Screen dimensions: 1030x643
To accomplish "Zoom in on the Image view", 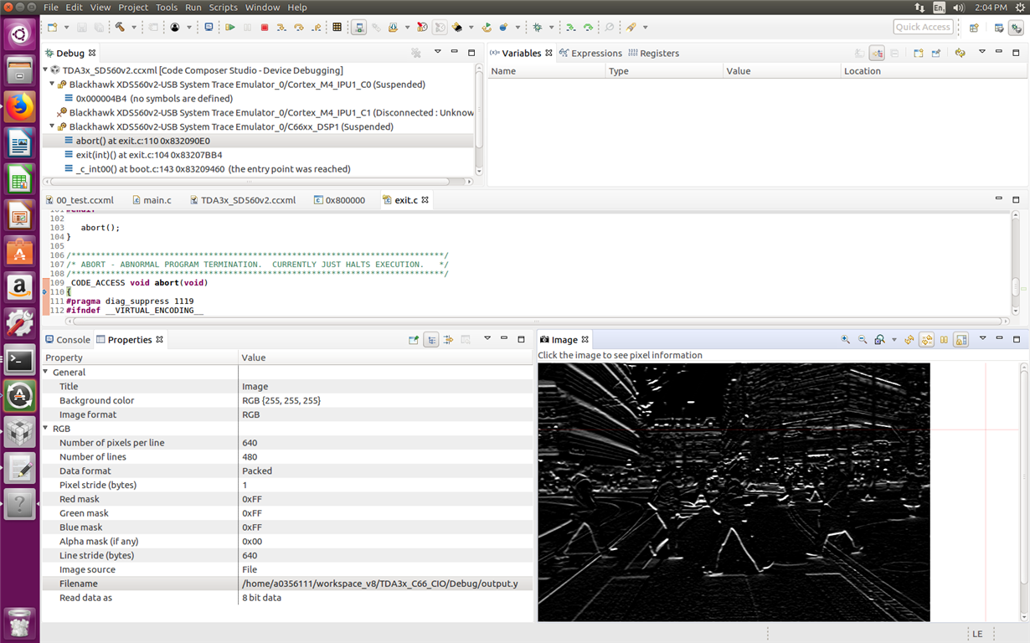I will [845, 340].
